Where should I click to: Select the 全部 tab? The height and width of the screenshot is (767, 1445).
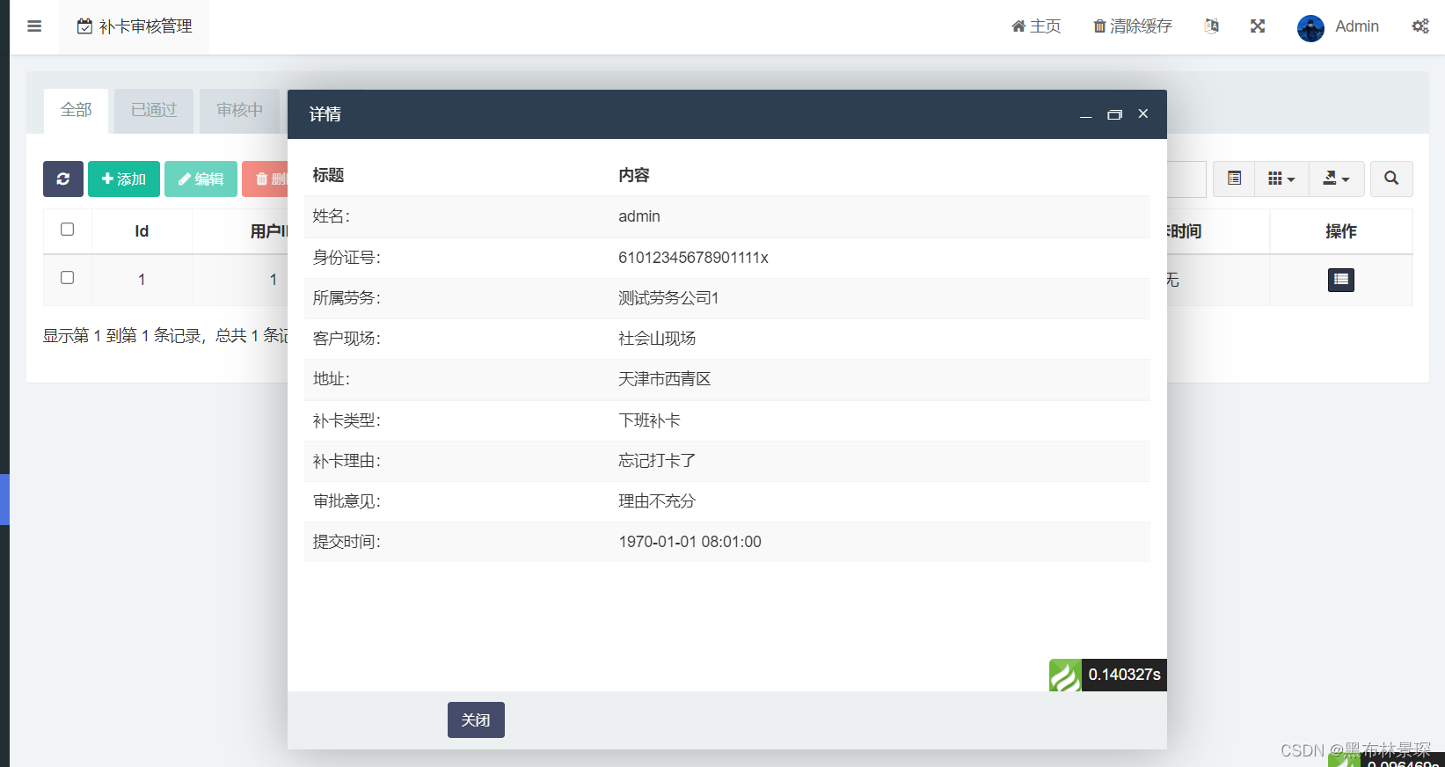(77, 110)
